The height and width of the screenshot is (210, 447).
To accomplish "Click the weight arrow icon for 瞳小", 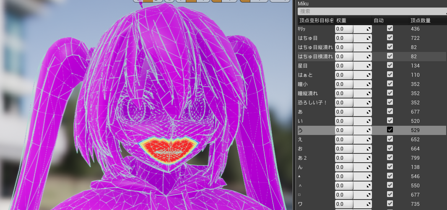I will (x=369, y=84).
